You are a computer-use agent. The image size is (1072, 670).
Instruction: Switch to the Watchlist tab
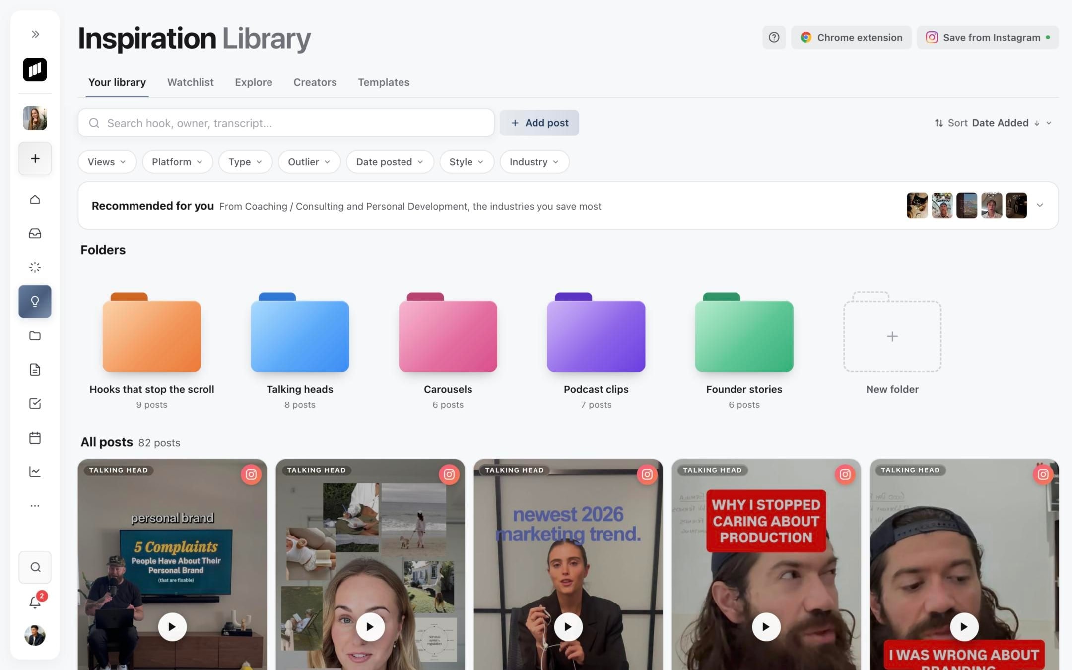point(190,82)
